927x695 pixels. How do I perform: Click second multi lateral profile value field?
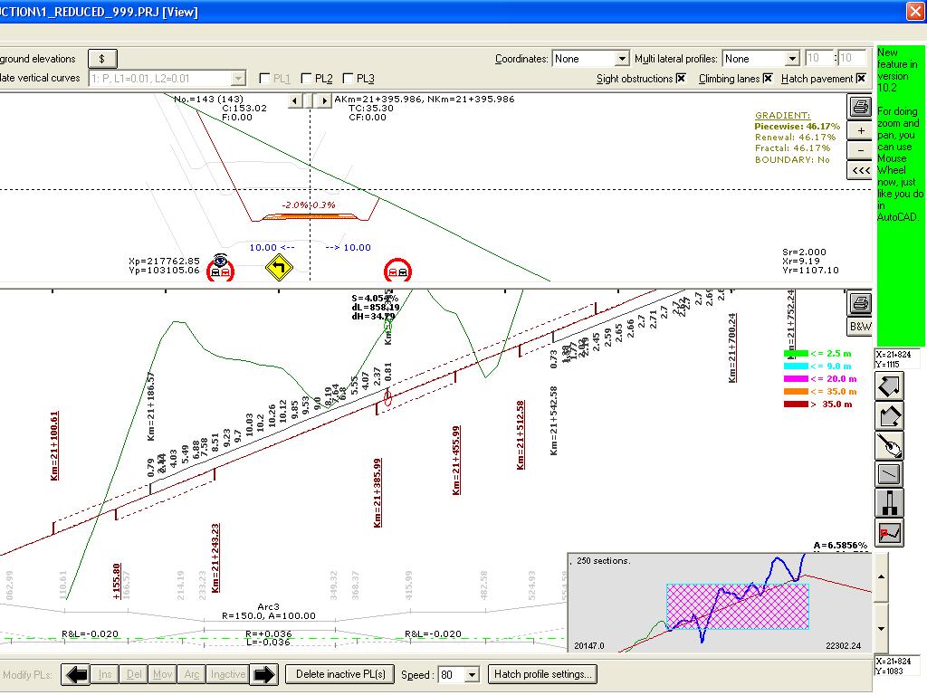coord(852,58)
